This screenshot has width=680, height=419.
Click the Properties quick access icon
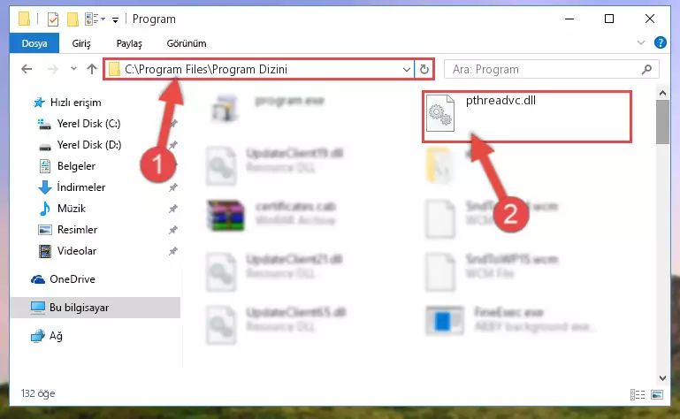tap(52, 19)
